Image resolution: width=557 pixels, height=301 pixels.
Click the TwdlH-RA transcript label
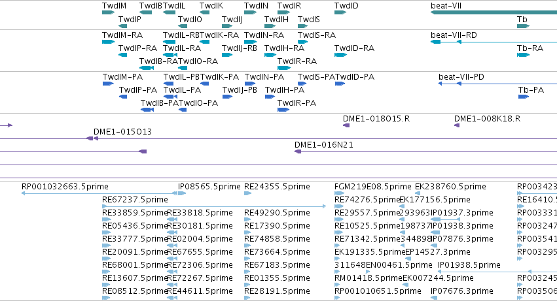point(284,48)
